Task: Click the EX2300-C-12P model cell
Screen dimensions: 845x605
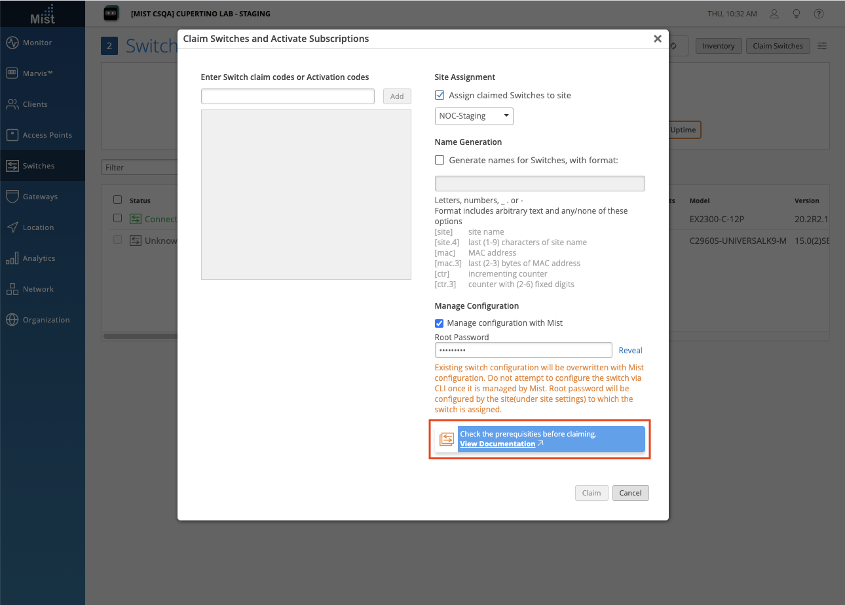Action: point(717,219)
